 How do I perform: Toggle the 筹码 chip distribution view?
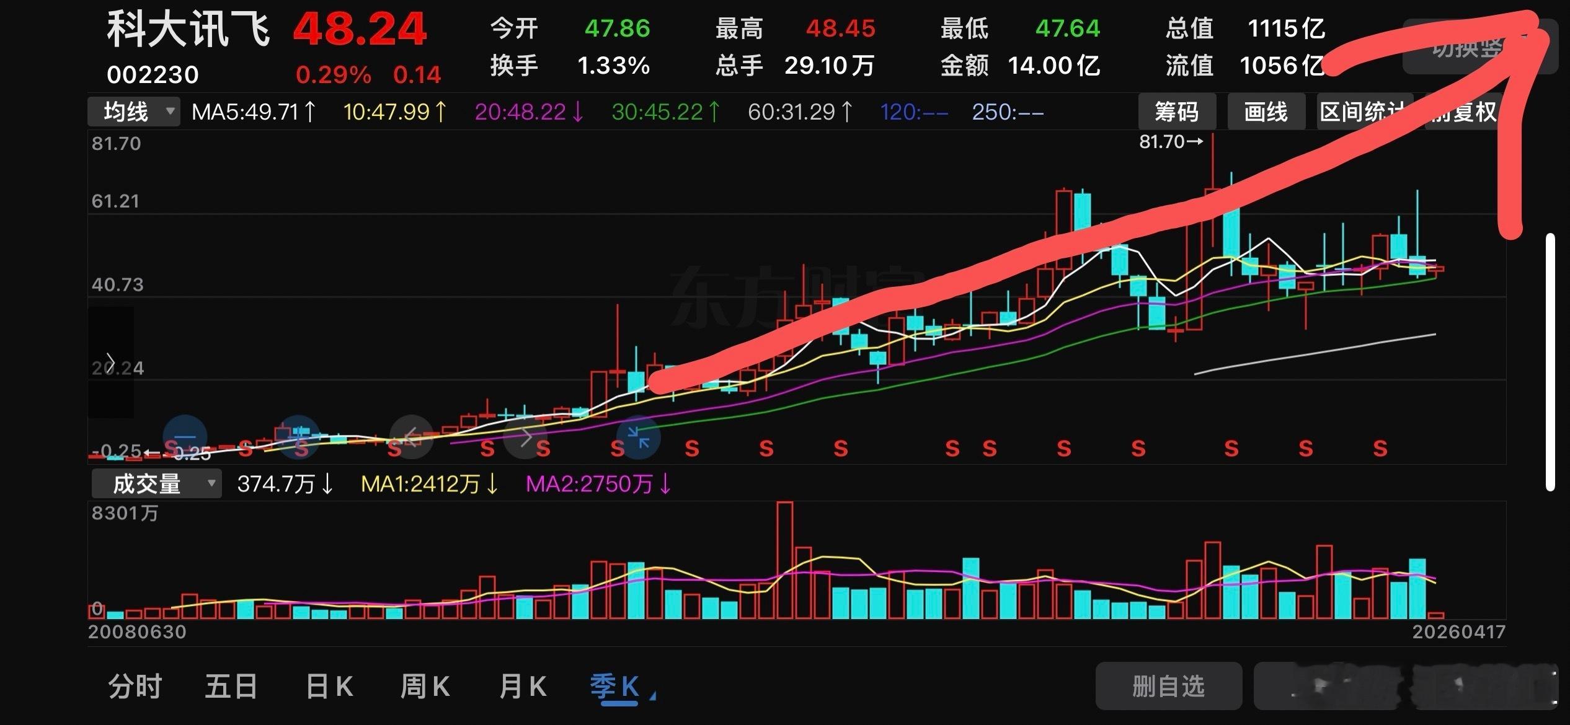coord(1176,112)
